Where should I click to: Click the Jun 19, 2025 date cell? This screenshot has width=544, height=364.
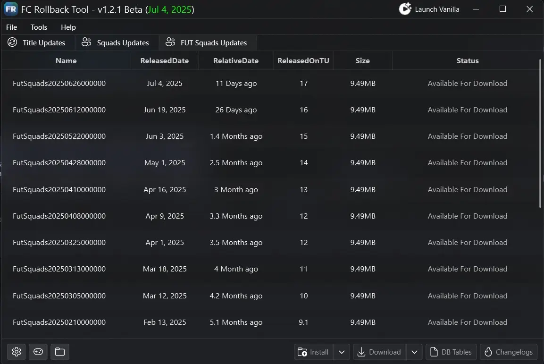(x=165, y=110)
